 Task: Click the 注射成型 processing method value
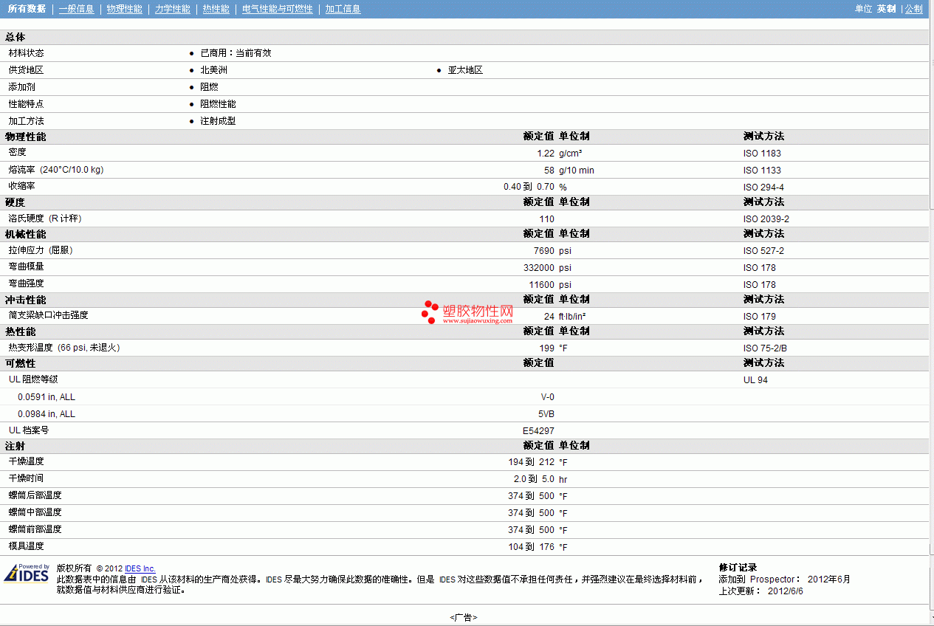218,121
